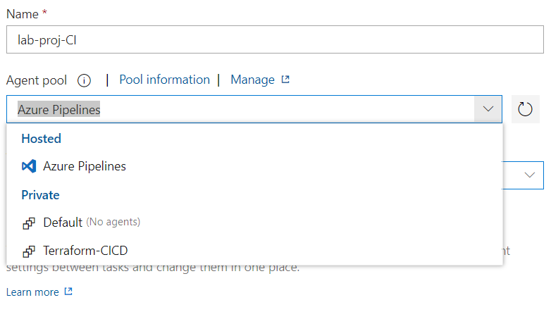The width and height of the screenshot is (551, 319).
Task: Select Azure Pipelines hosted pool option
Action: 255,166
